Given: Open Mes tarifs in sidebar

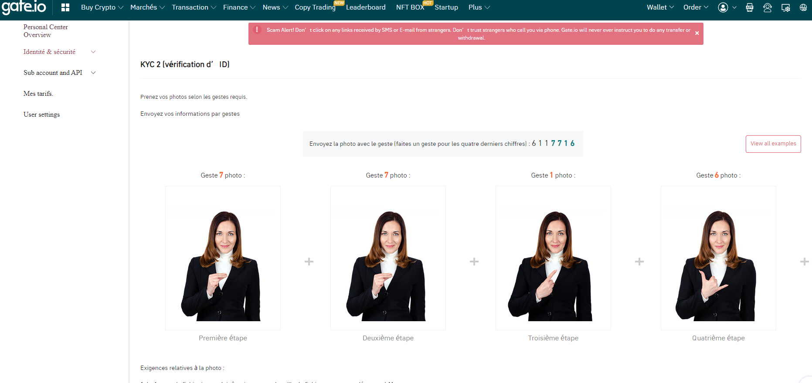Looking at the screenshot, I should (38, 94).
